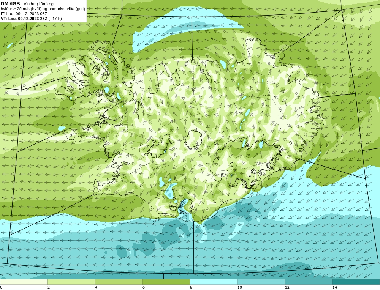Click the 2–4 m/s light green legend swatch
Viewport: 380px width, 290px height.
[71, 282]
